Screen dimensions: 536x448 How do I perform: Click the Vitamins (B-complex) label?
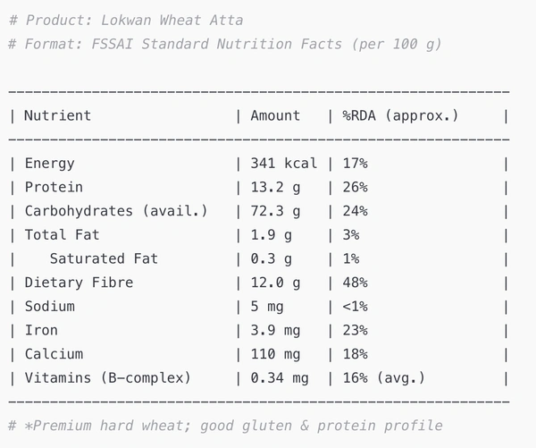pos(107,378)
